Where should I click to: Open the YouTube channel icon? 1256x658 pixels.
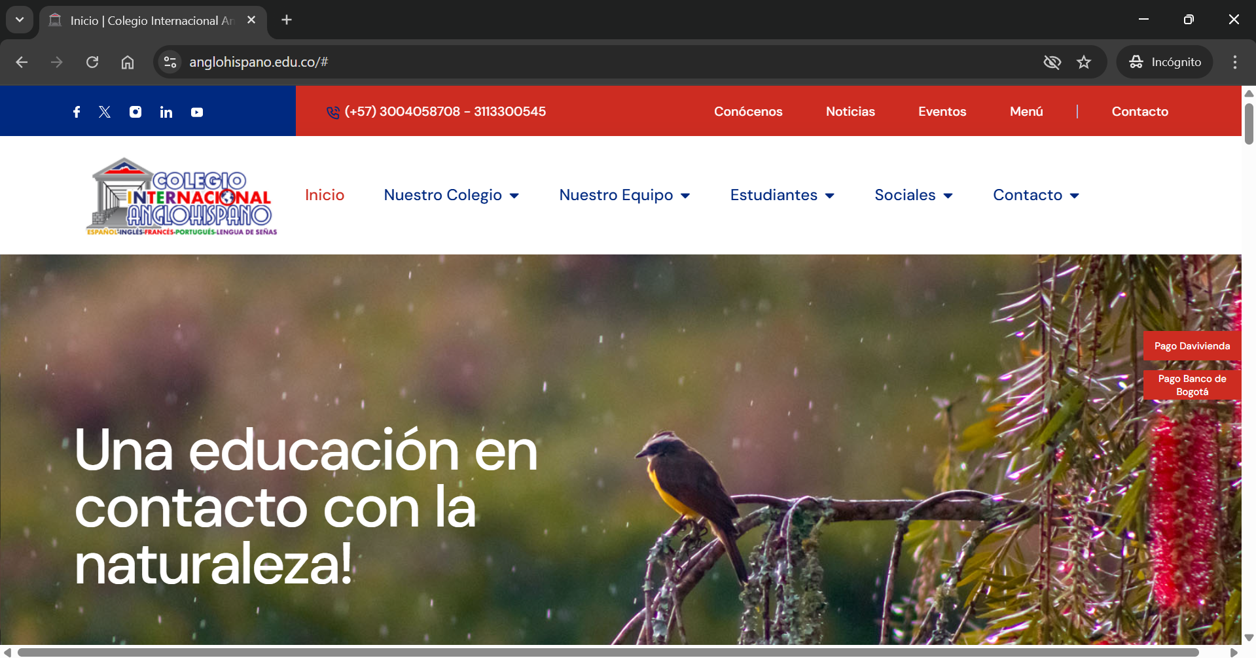[197, 113]
